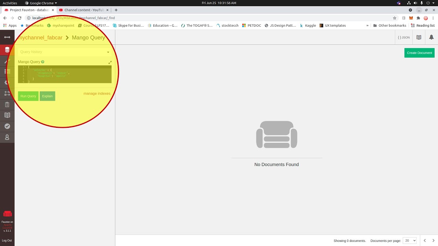Close the Project Fauxton tab
The width and height of the screenshot is (438, 246).
click(x=53, y=10)
